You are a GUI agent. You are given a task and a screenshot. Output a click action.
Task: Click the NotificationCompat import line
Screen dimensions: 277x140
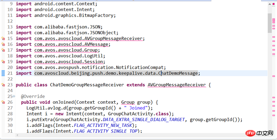pos(91,67)
